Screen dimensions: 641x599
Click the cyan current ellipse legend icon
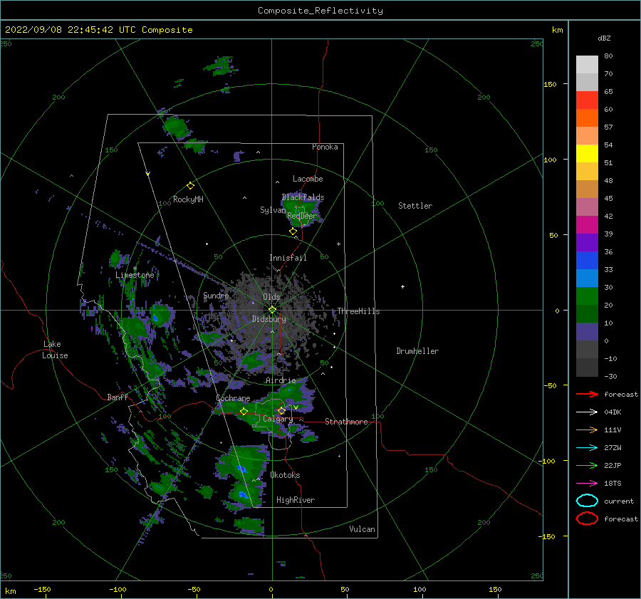(587, 501)
